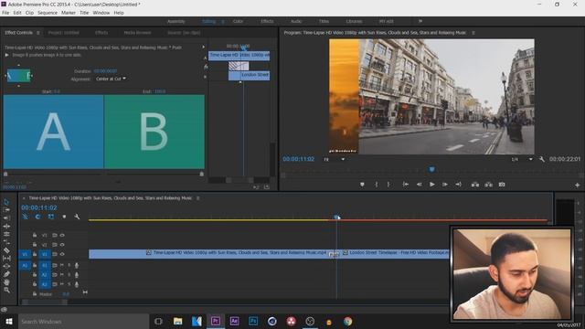Viewport: 585px width, 329px height.
Task: Go to Out point in Program Monitor
Action: click(459, 185)
